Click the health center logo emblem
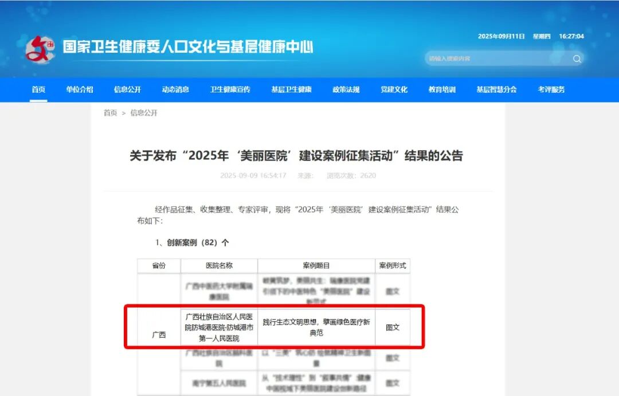Viewport: 619px width, 396px height. click(x=40, y=49)
